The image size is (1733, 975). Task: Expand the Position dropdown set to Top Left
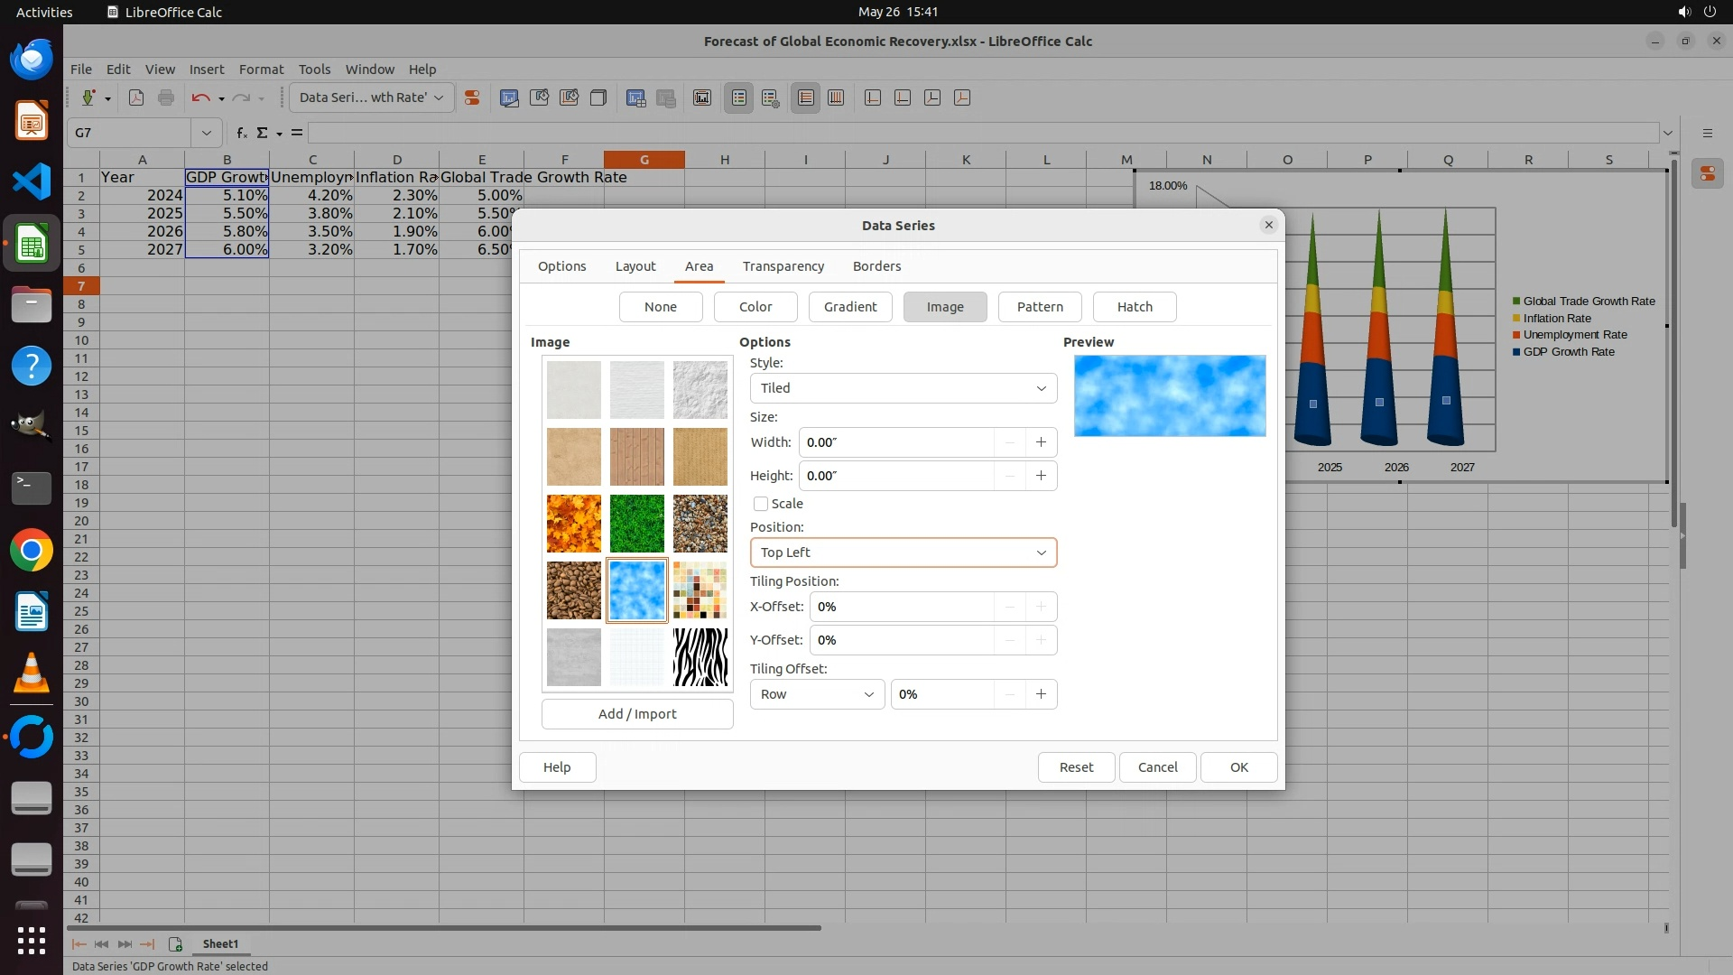tap(903, 552)
